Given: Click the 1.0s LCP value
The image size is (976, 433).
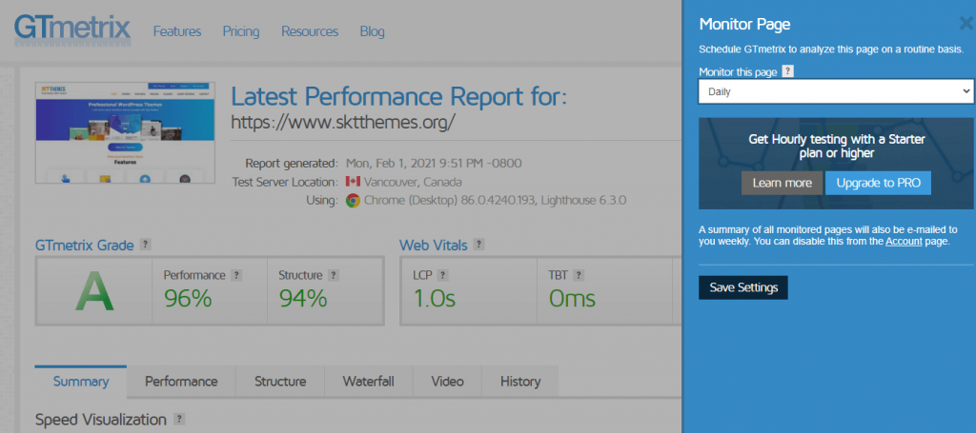Looking at the screenshot, I should (x=435, y=299).
